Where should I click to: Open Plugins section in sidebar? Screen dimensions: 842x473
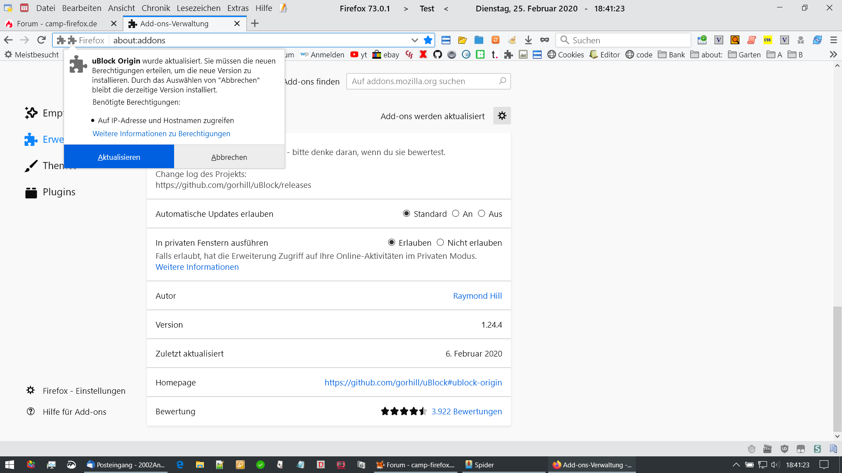[x=59, y=192]
